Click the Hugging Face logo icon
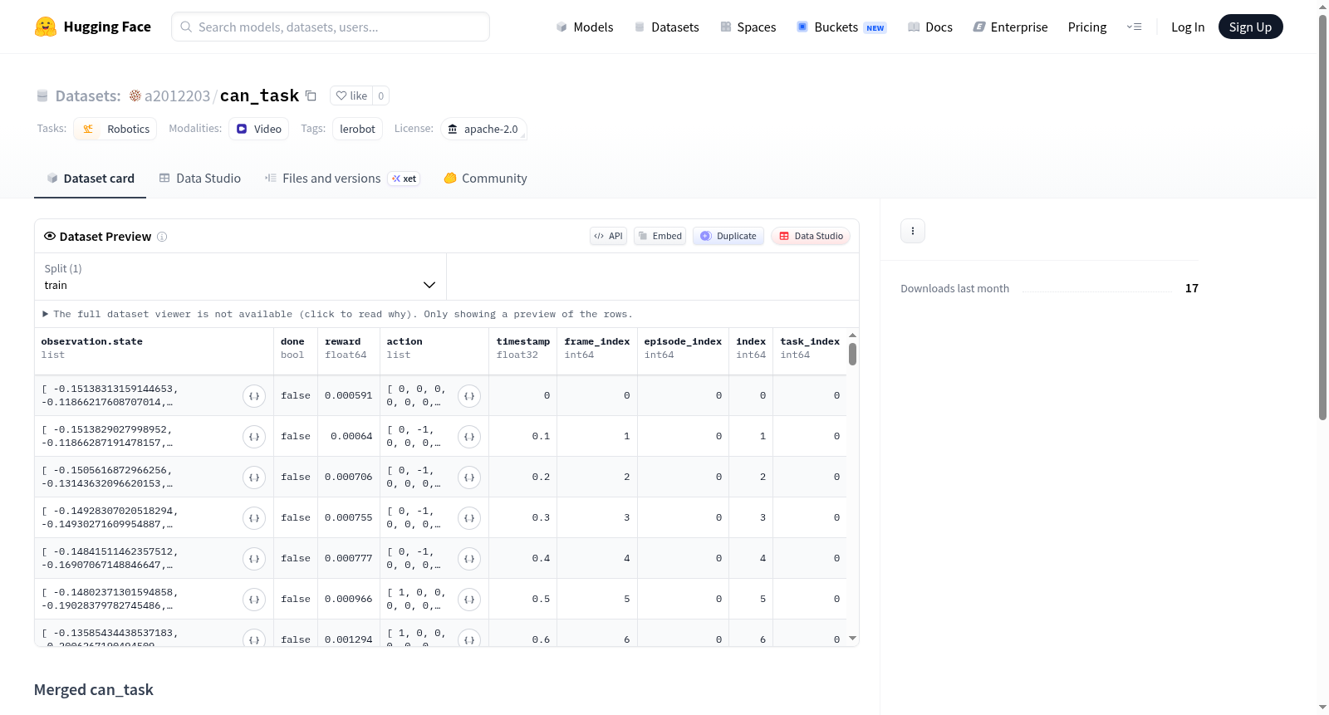The height and width of the screenshot is (715, 1329). [x=46, y=27]
